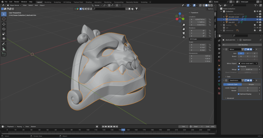Pin the Properties editor context
This screenshot has width=263, height=138.
tap(260, 40)
